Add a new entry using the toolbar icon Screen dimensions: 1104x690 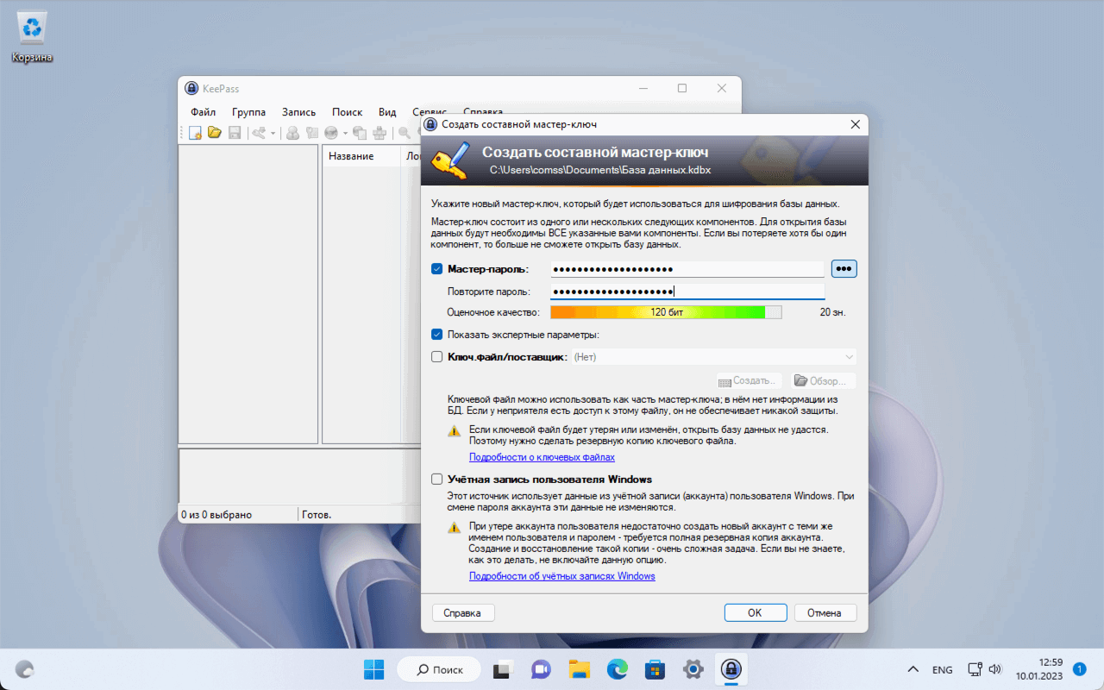(x=294, y=133)
